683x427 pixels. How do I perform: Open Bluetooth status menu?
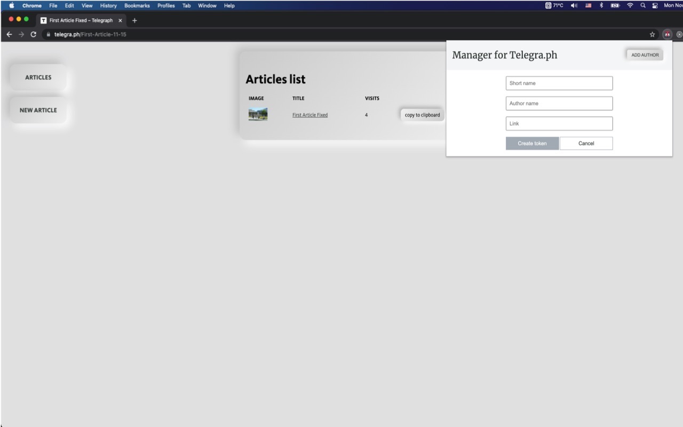pyautogui.click(x=601, y=5)
